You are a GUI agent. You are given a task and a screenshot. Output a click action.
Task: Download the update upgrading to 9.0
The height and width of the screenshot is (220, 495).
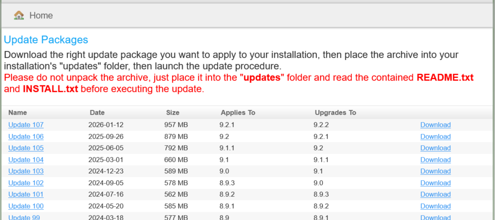click(435, 183)
